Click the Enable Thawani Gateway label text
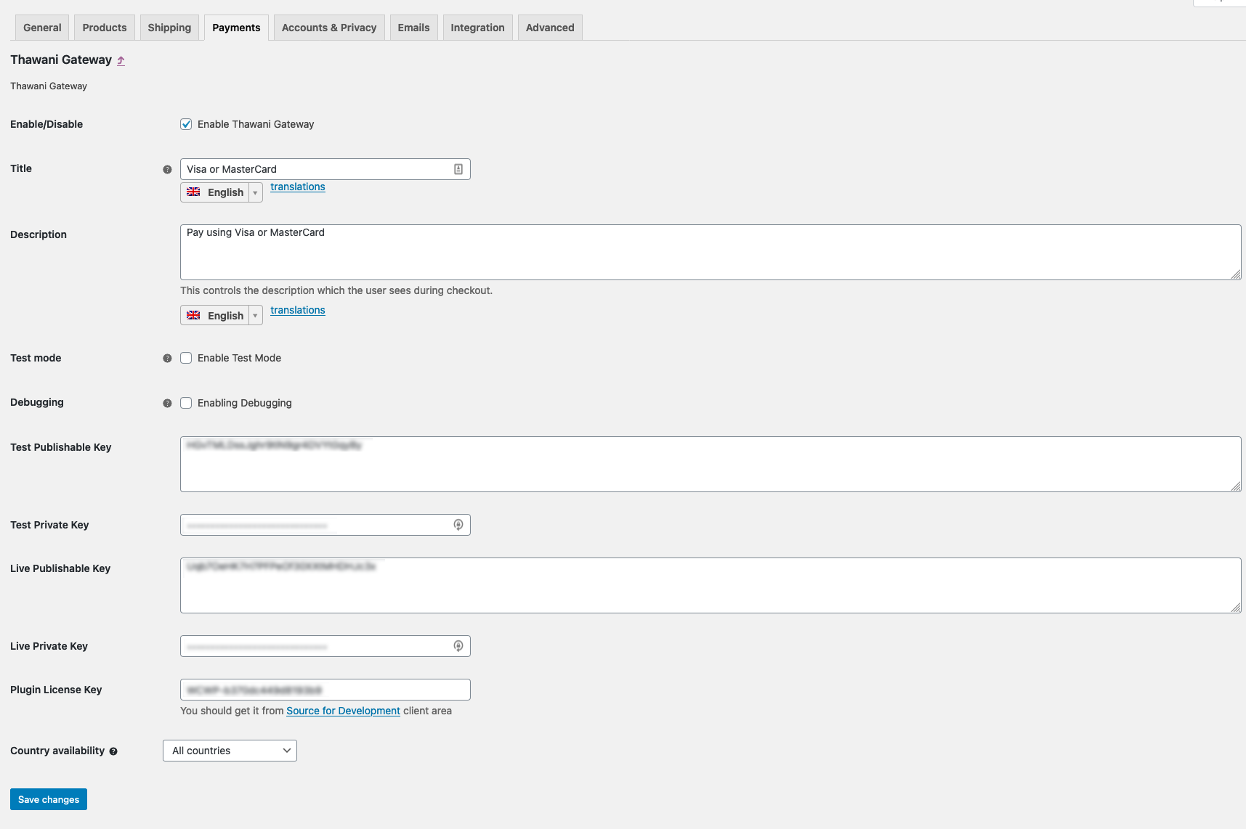The height and width of the screenshot is (829, 1246). coord(256,124)
